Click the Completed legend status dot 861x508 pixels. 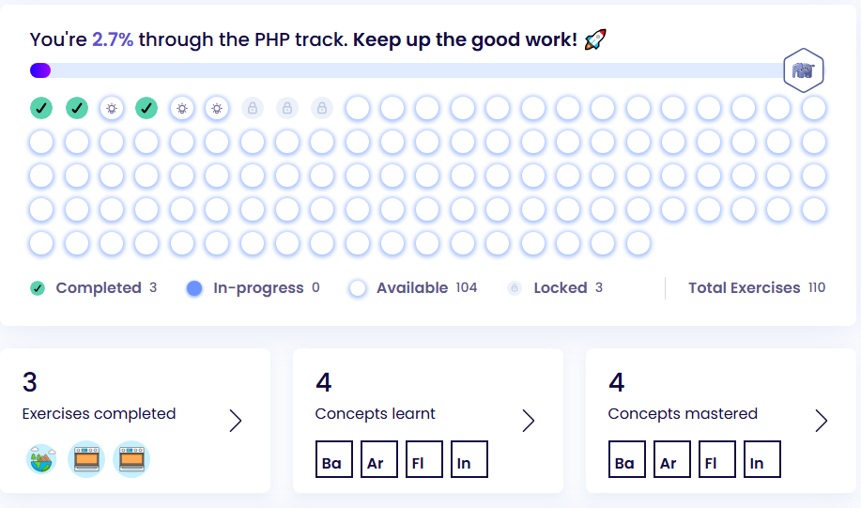[x=38, y=288]
